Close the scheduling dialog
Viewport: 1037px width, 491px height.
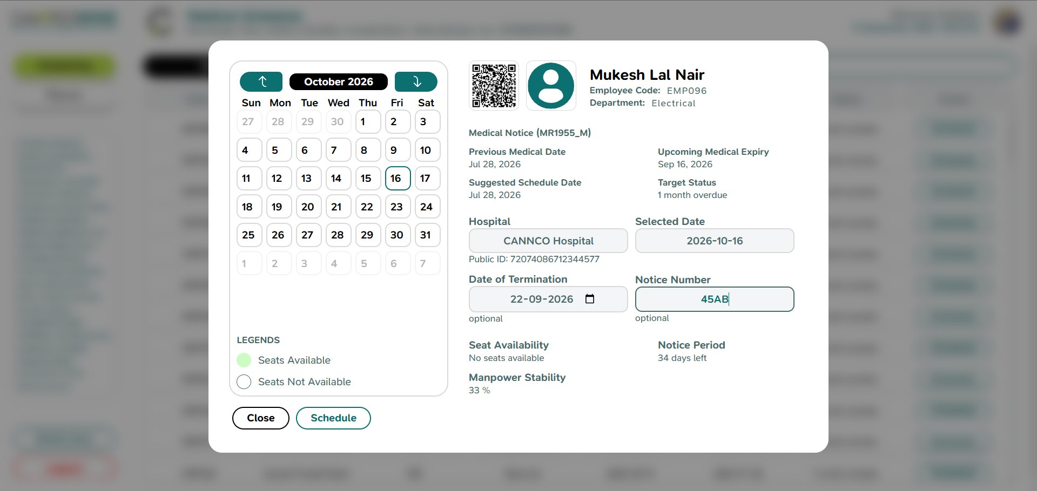point(261,418)
